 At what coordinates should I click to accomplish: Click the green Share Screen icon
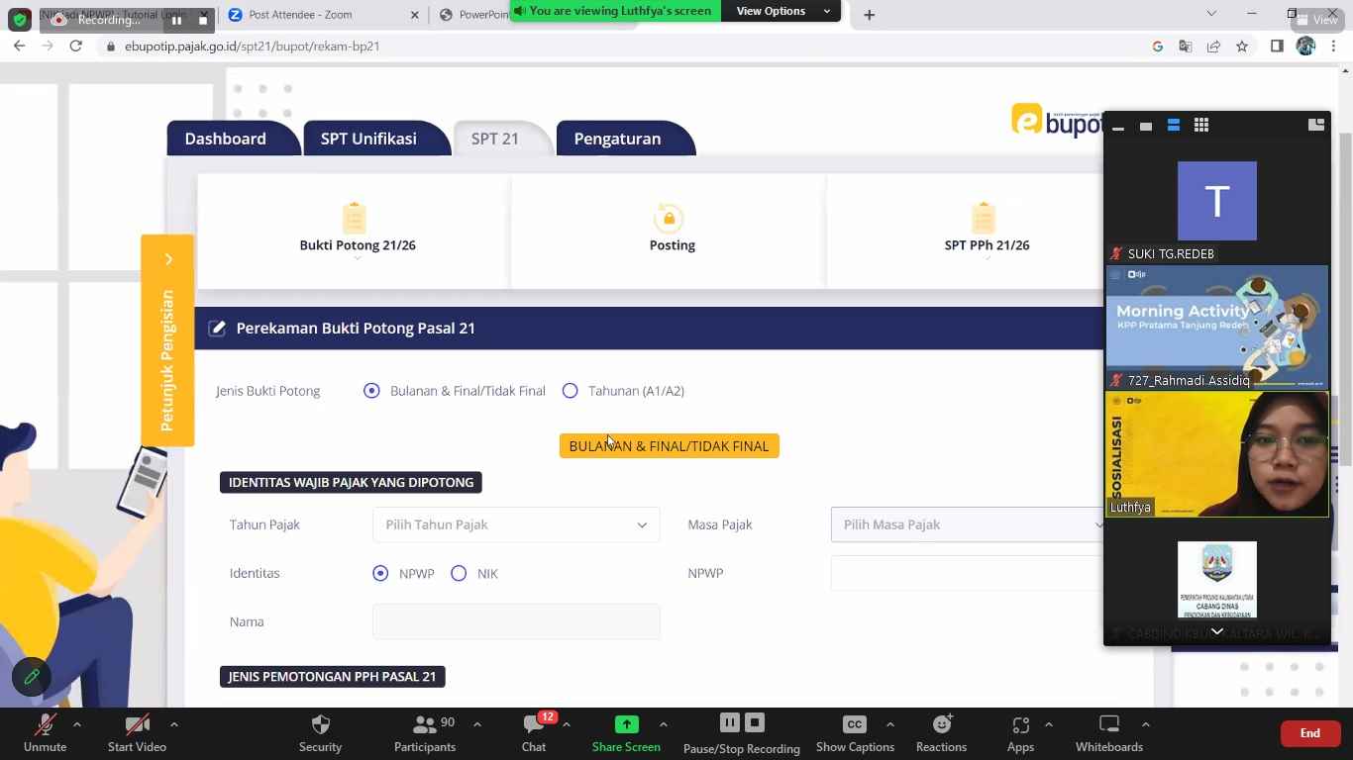pos(626,725)
